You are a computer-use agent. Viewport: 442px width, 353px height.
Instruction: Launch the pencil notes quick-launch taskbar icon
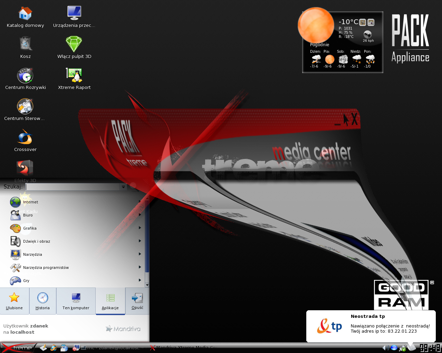(43, 347)
